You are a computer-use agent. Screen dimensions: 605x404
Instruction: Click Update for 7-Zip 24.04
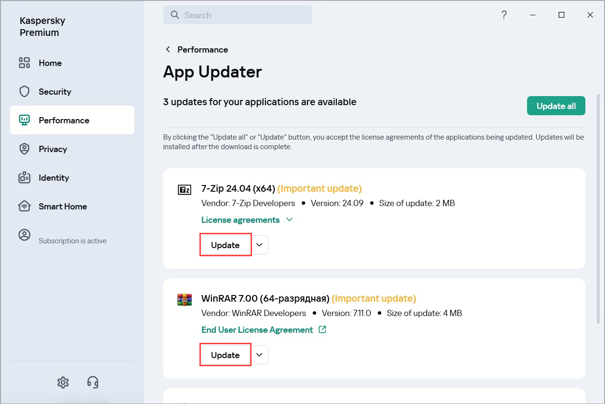coord(225,244)
